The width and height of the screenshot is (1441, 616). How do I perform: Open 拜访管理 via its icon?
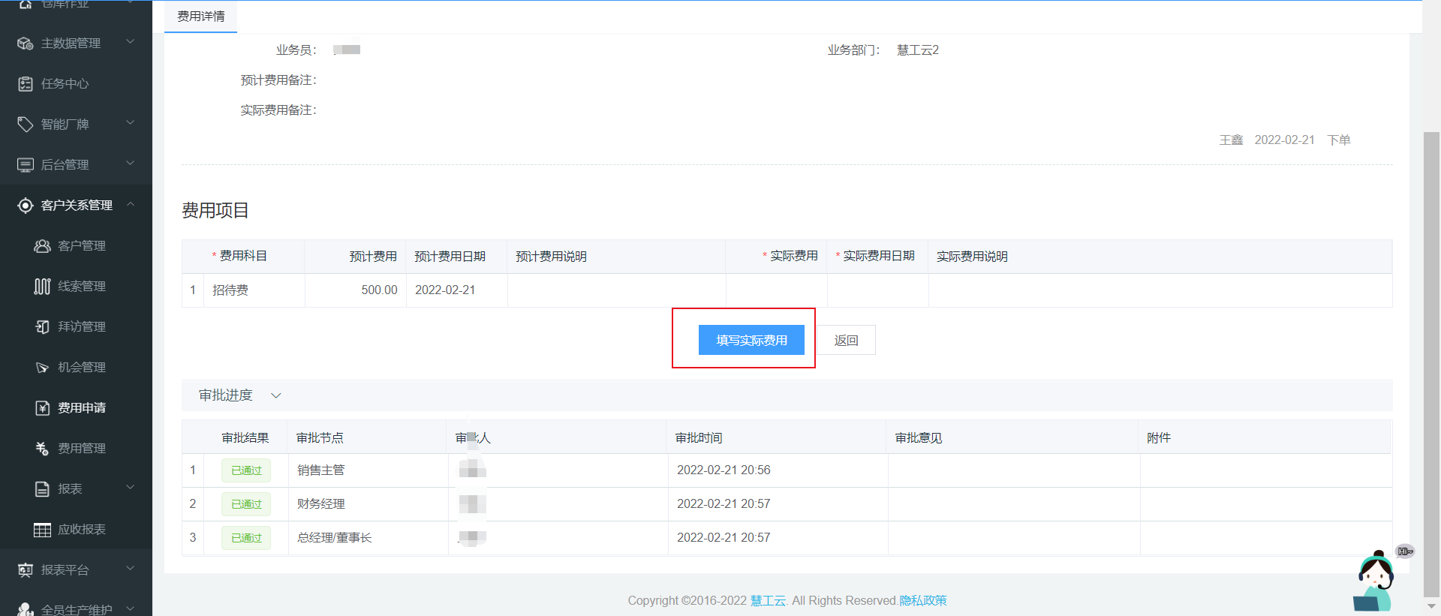[42, 327]
